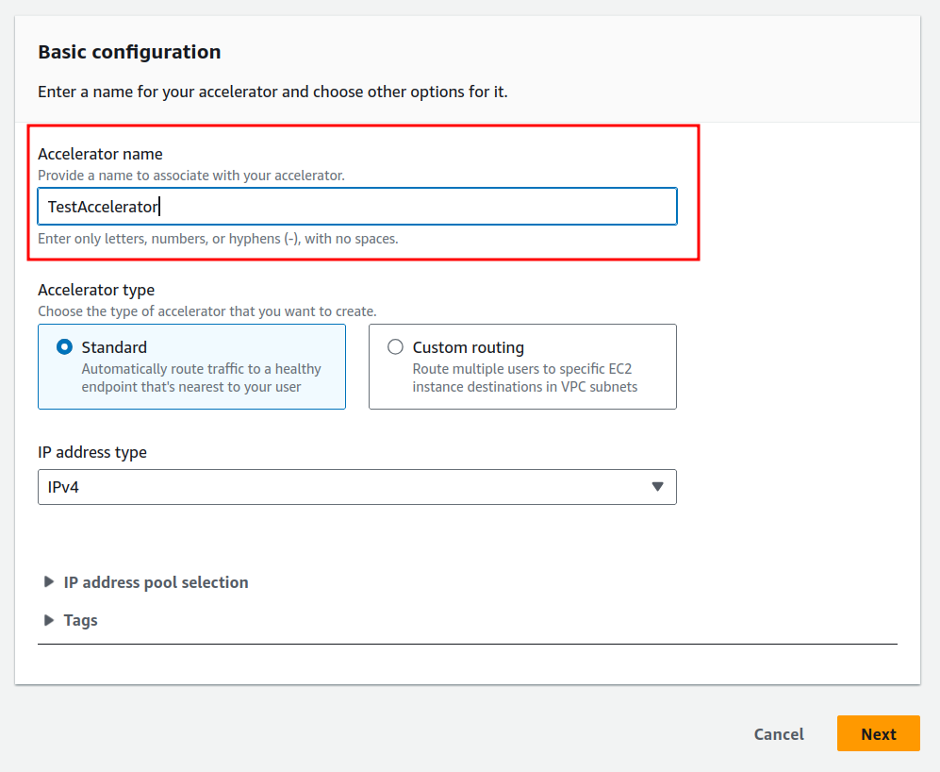Click the Basic configuration heading

(129, 52)
